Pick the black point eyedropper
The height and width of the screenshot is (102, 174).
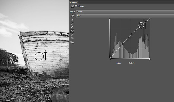(72, 20)
